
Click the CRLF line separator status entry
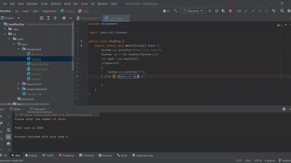click(x=248, y=160)
